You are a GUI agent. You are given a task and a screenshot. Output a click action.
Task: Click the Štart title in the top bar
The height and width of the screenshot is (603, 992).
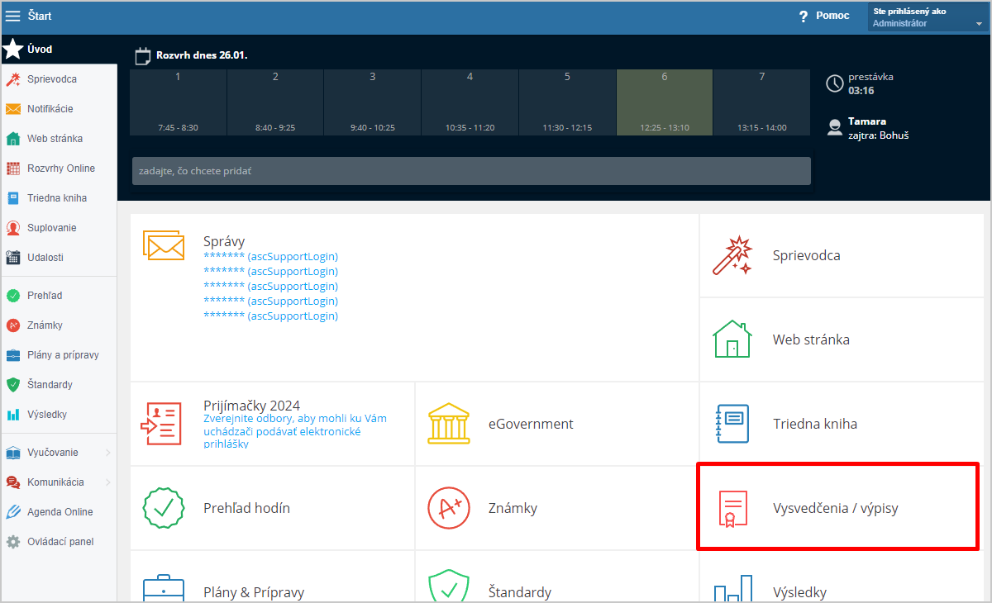tap(41, 16)
